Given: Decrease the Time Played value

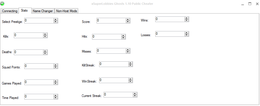Looking at the screenshot, I should pyautogui.click(x=56, y=98).
